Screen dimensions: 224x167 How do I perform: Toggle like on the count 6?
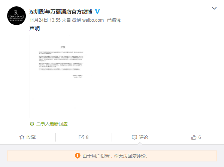coord(196,137)
